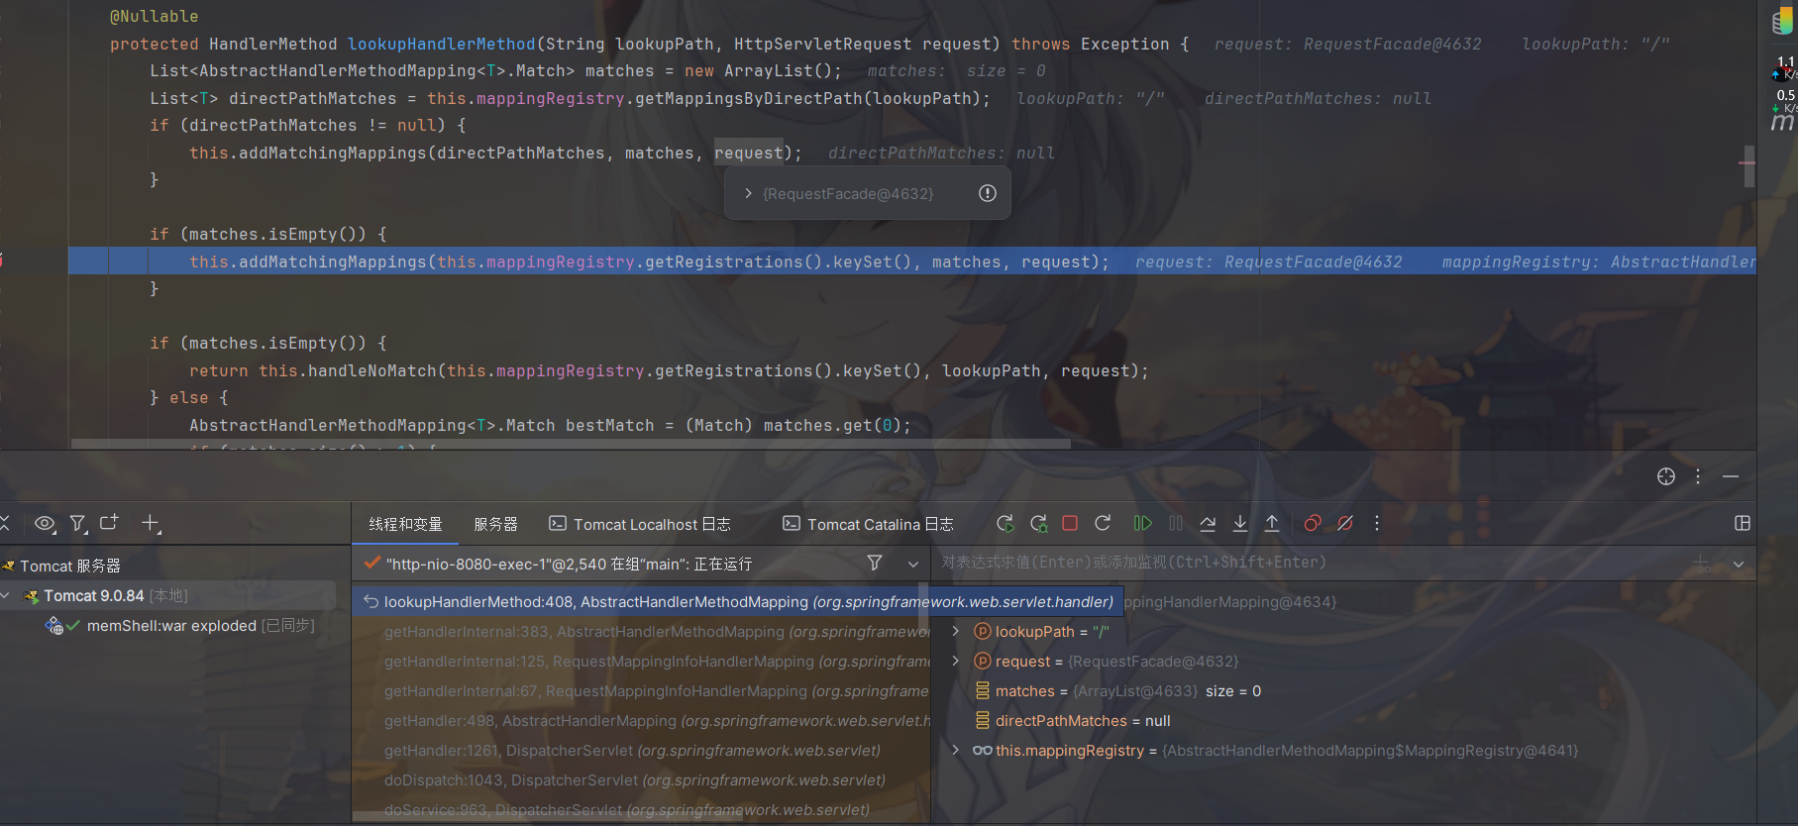Click the crosshair show-options icon in tool window header
Screen dimensions: 1798x826
click(1666, 476)
